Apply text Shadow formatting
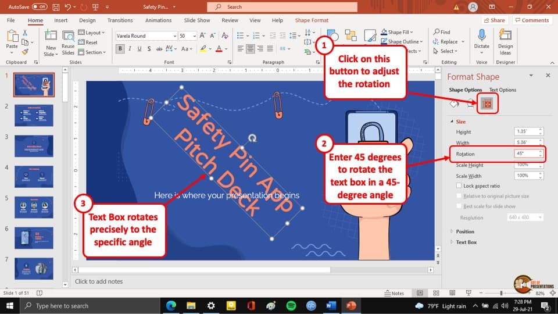 (149, 49)
